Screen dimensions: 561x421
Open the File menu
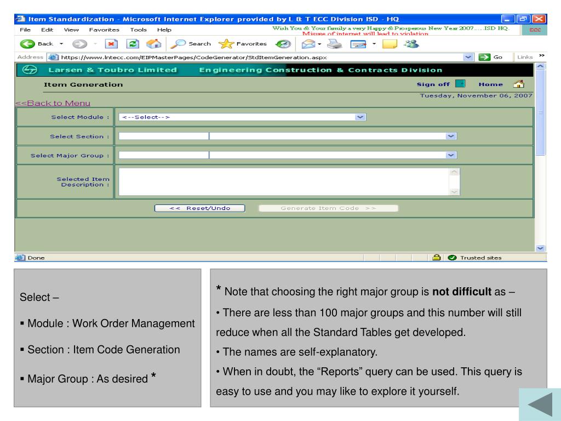tap(25, 30)
